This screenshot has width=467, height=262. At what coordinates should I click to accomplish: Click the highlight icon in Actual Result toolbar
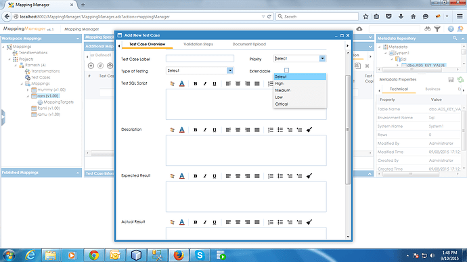coord(172,222)
